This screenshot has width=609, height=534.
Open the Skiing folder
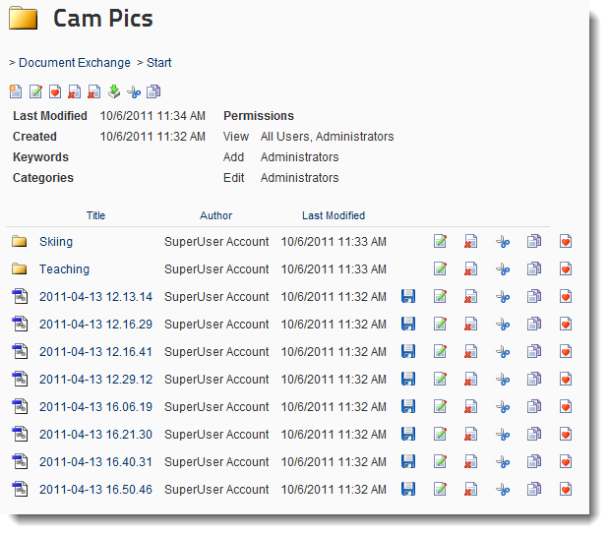pos(56,242)
